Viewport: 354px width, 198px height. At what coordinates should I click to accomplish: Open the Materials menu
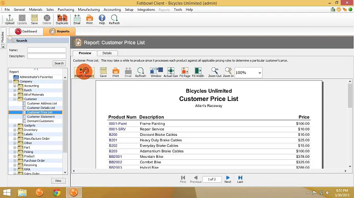36,9
